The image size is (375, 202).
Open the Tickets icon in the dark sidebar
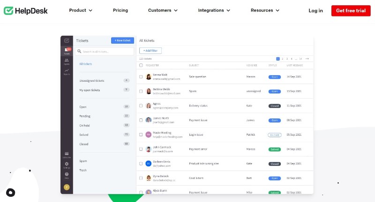coord(67,51)
